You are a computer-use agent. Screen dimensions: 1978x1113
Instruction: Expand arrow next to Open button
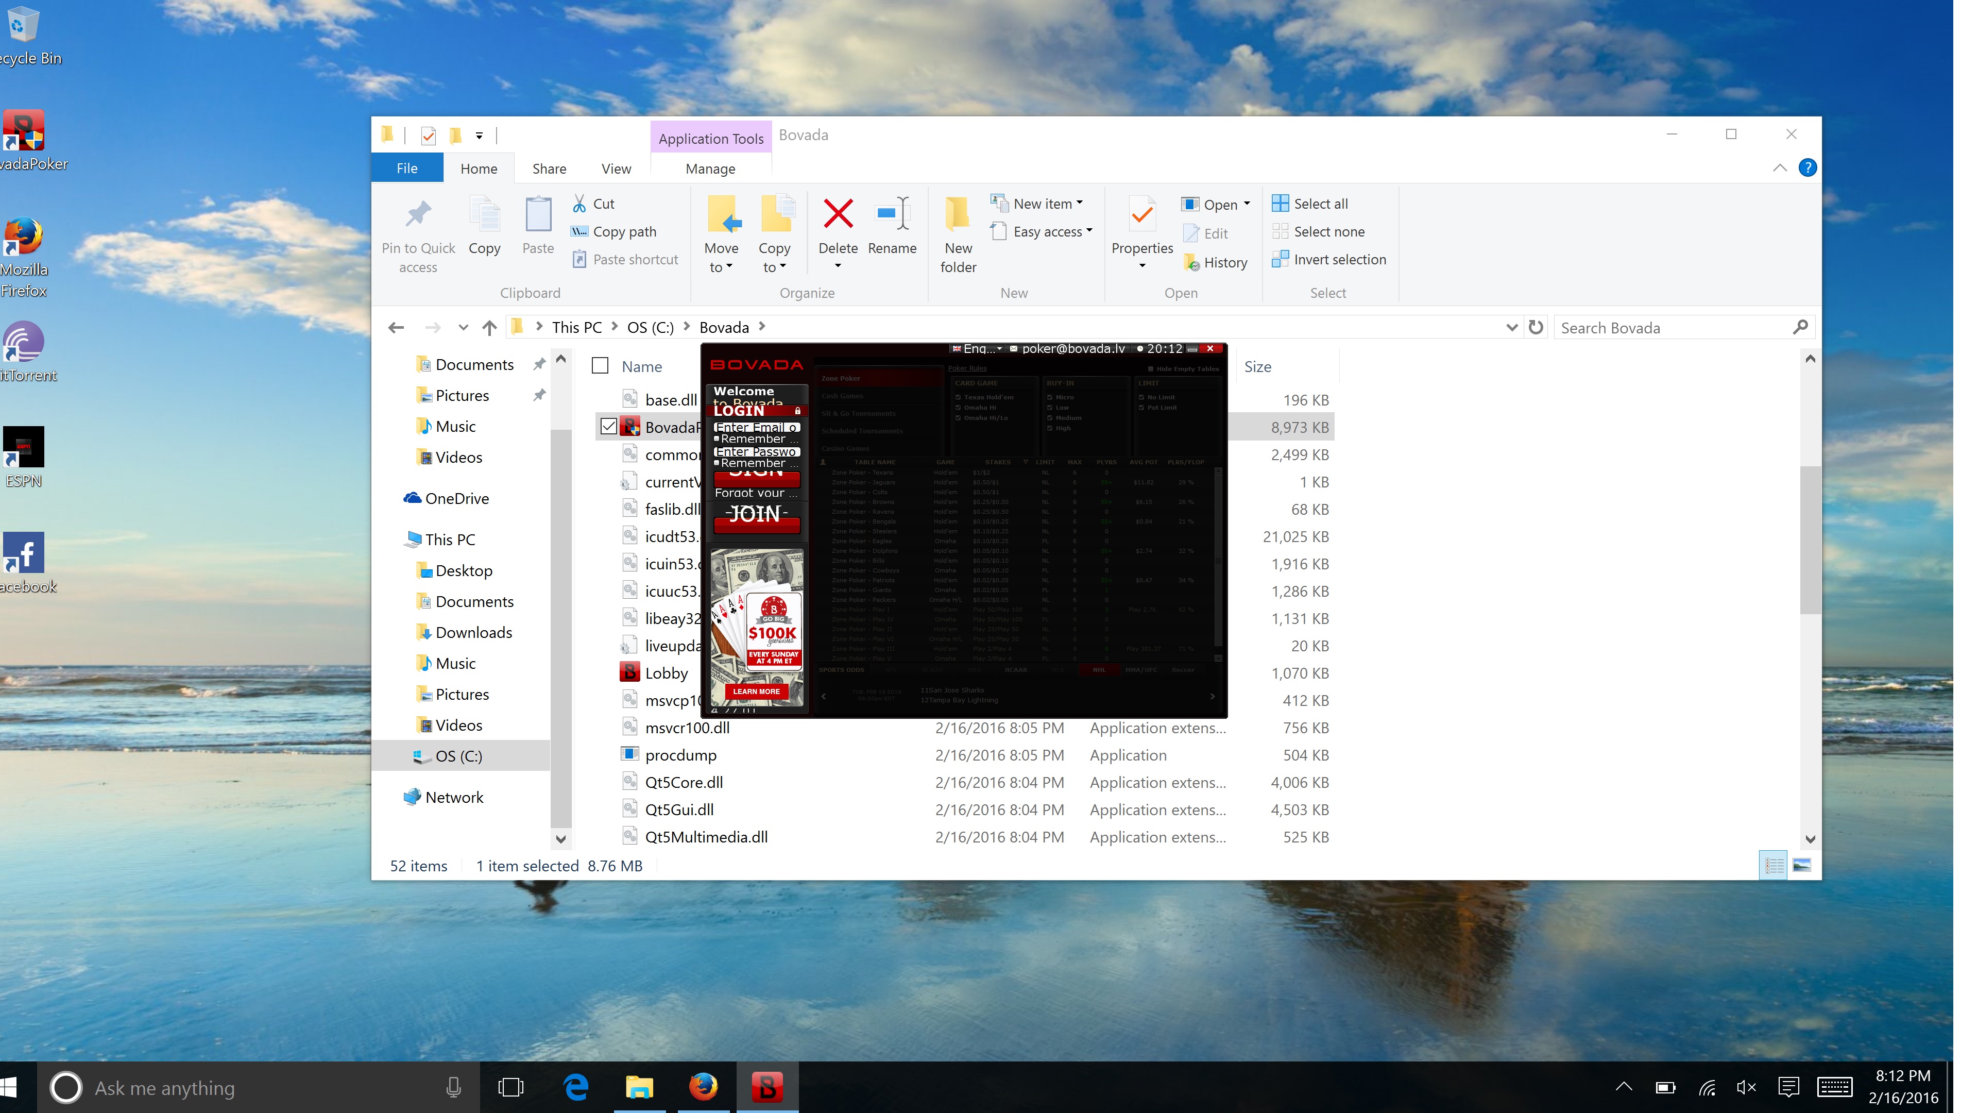pyautogui.click(x=1246, y=204)
